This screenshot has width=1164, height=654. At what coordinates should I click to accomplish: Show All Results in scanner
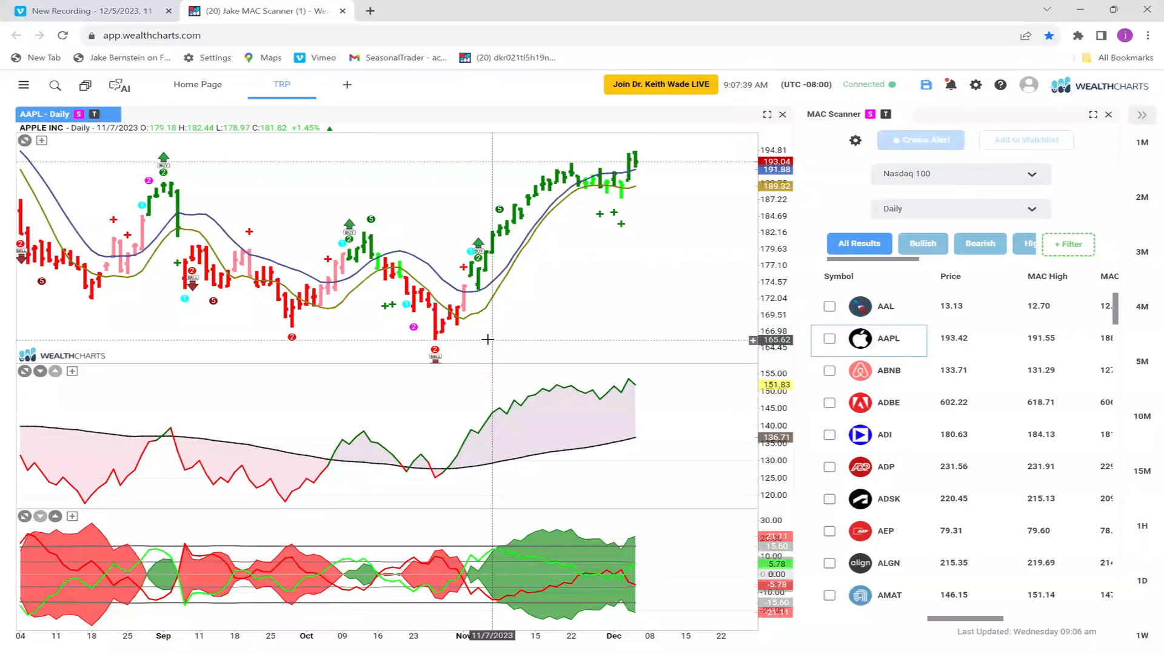[859, 243]
